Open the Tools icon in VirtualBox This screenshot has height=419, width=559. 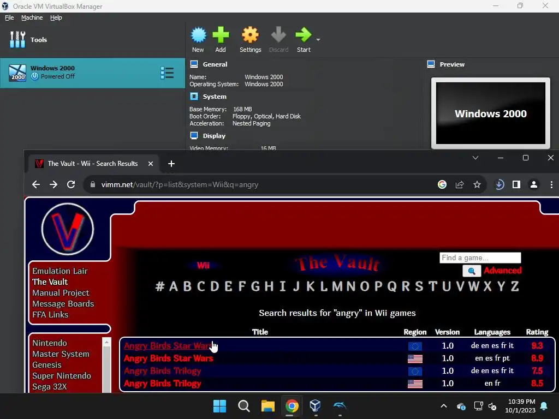pos(17,39)
